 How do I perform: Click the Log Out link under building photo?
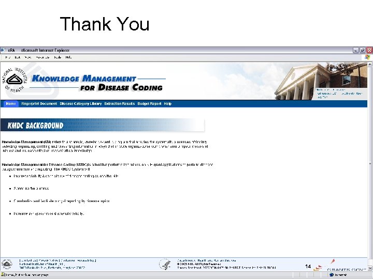coord(323,97)
